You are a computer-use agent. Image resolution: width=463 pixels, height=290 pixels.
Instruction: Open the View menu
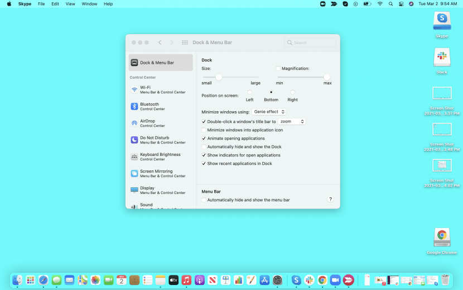click(x=70, y=4)
